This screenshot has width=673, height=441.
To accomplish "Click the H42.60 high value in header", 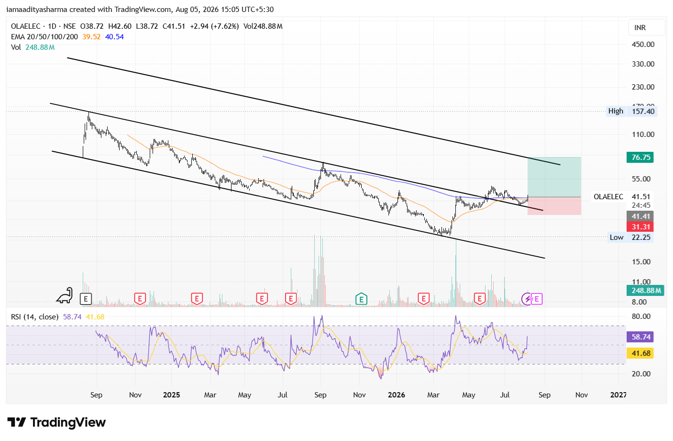I will 120,26.
